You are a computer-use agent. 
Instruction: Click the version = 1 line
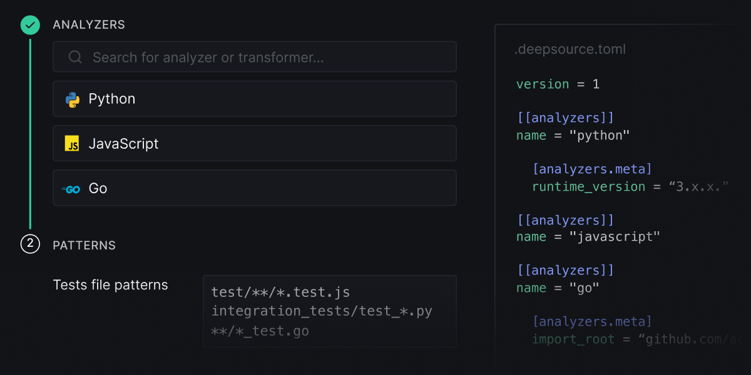point(556,84)
